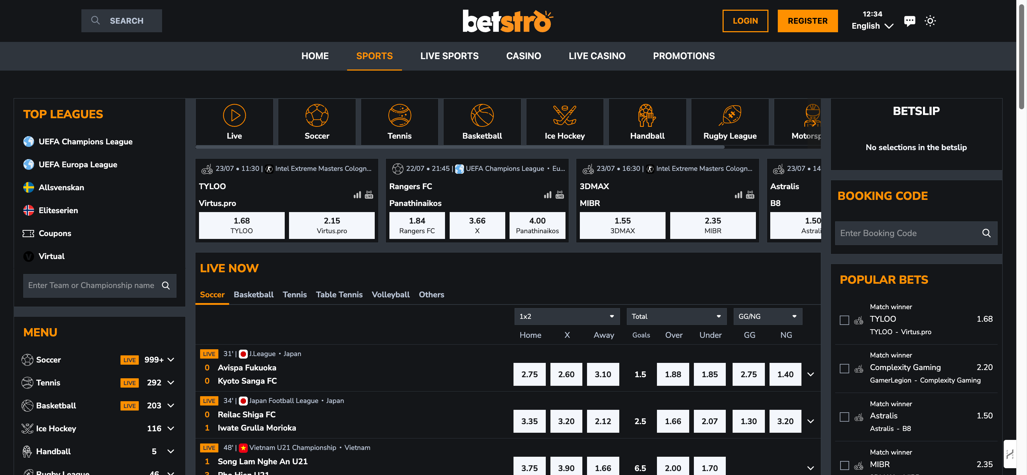Click the header SEARCH box
The height and width of the screenshot is (475, 1027).
click(x=122, y=21)
